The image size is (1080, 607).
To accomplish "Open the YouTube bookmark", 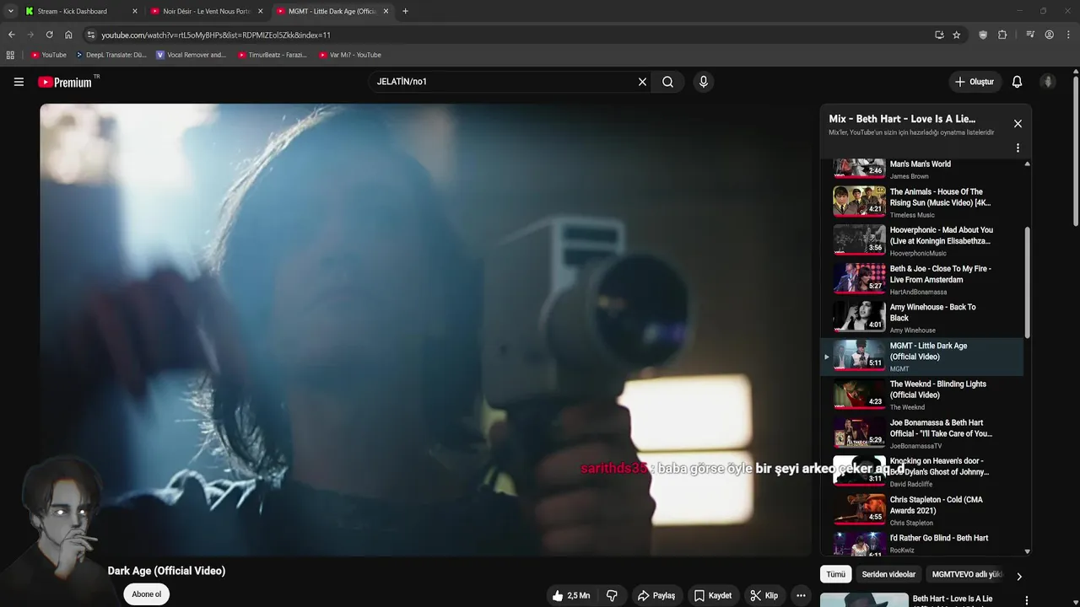I will [x=49, y=55].
